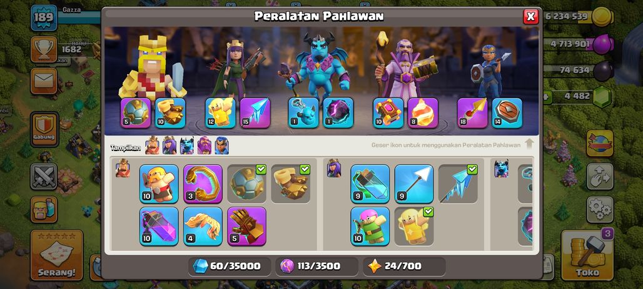Filter equipment by Barbarian King portrait

click(x=152, y=145)
